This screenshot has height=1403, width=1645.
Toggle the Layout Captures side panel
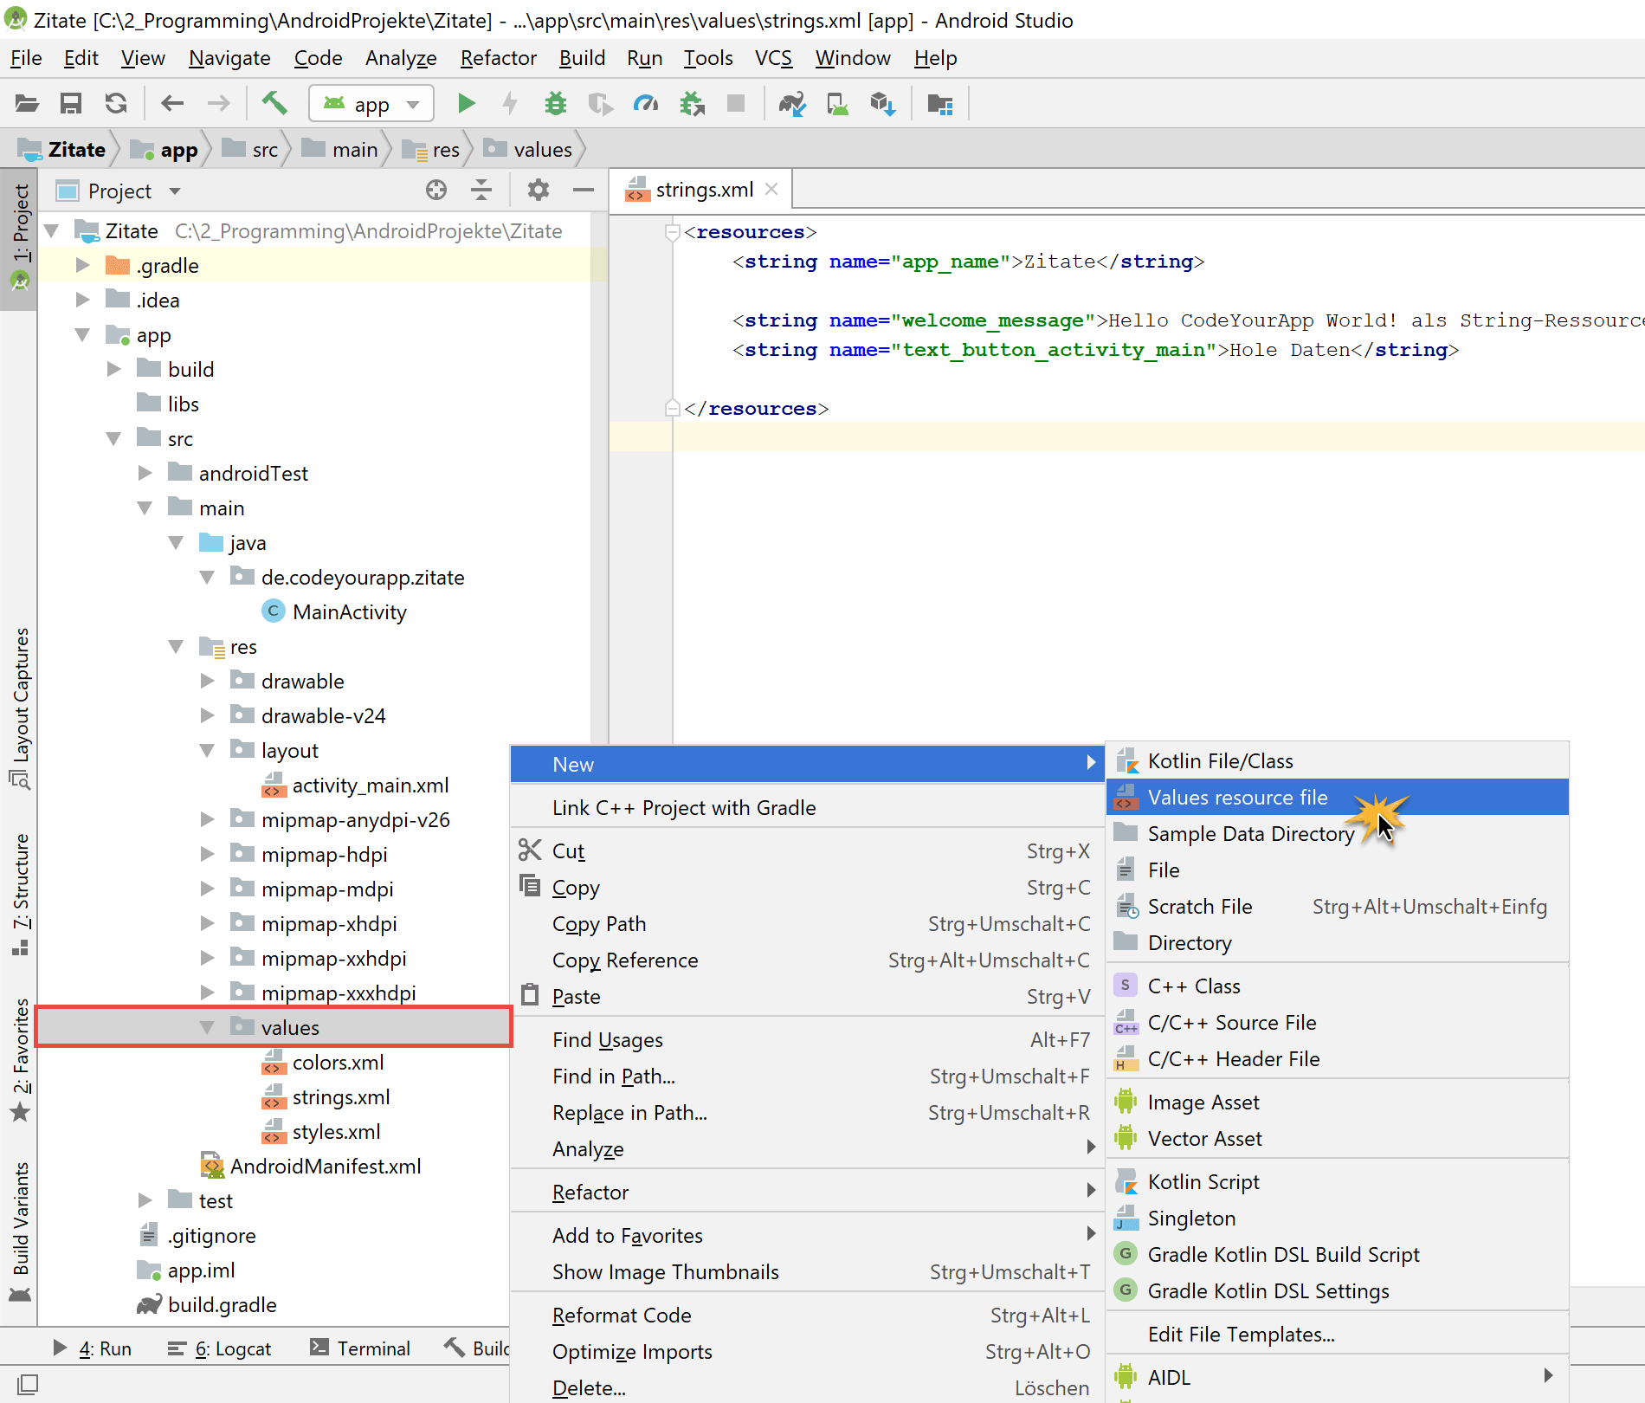tap(20, 708)
